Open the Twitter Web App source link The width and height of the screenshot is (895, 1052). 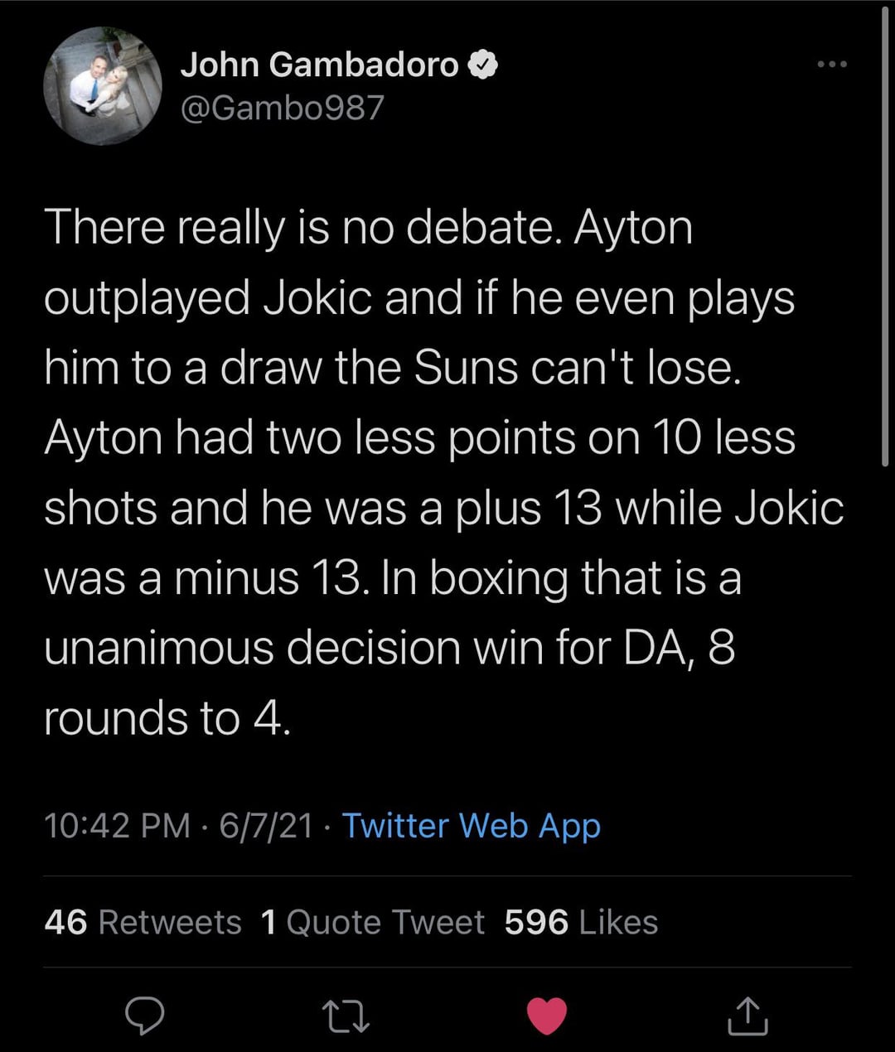point(471,825)
